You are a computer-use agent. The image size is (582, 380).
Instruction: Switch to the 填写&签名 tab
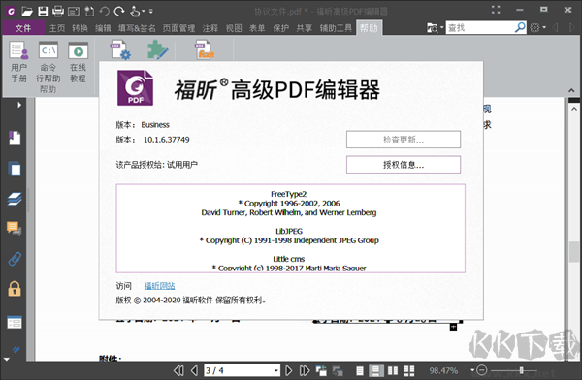[x=137, y=28]
